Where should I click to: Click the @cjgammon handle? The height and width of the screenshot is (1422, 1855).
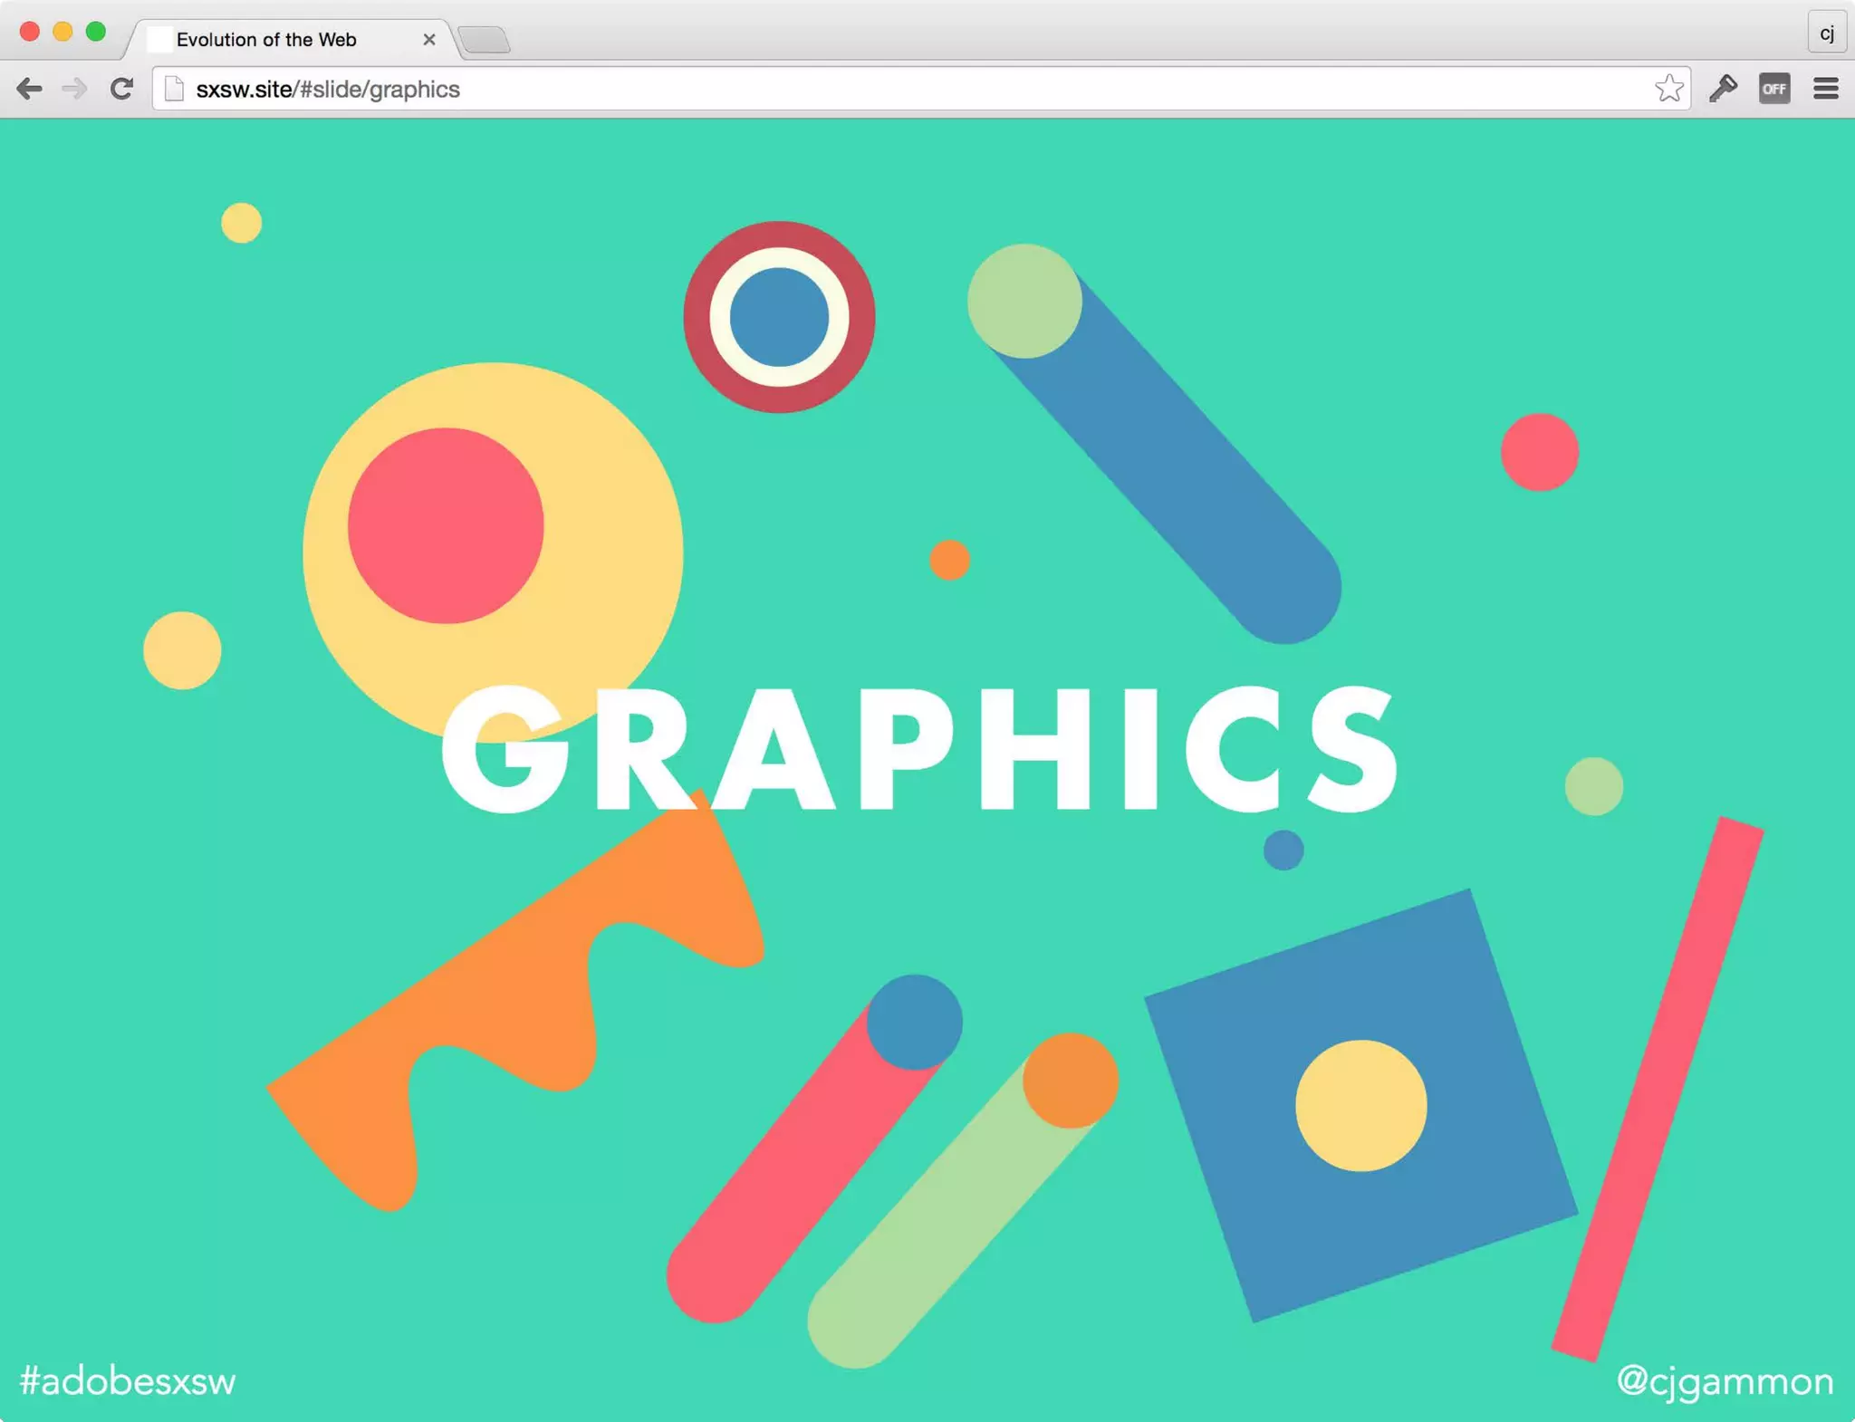(x=1725, y=1381)
